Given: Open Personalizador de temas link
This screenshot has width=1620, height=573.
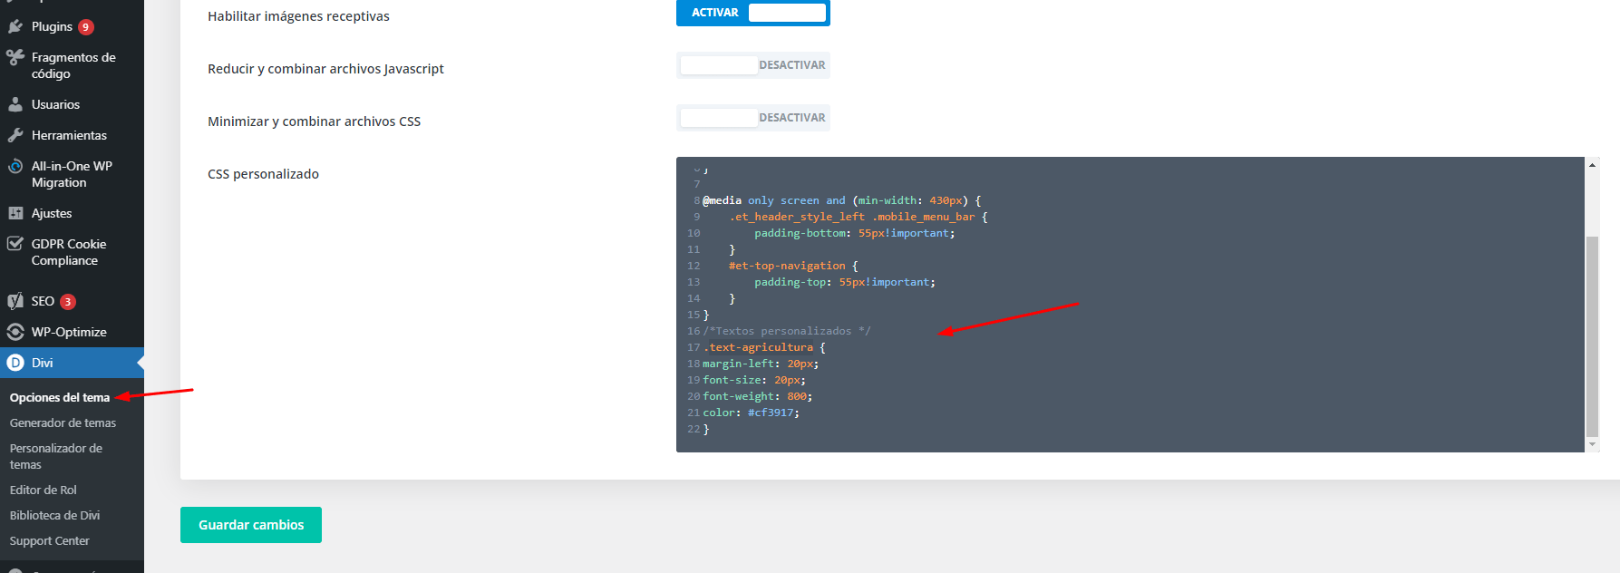Looking at the screenshot, I should click(56, 456).
